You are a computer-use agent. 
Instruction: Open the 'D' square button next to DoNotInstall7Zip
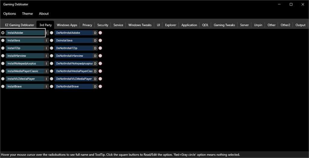(x=95, y=48)
